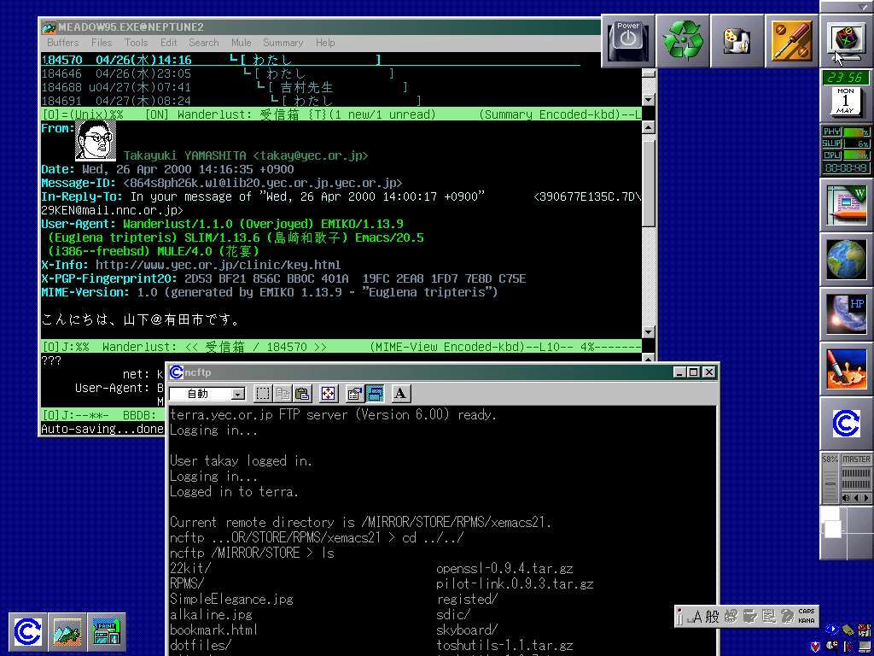The image size is (874, 656).
Task: Open the Mule menu in Meadow
Action: tap(241, 43)
